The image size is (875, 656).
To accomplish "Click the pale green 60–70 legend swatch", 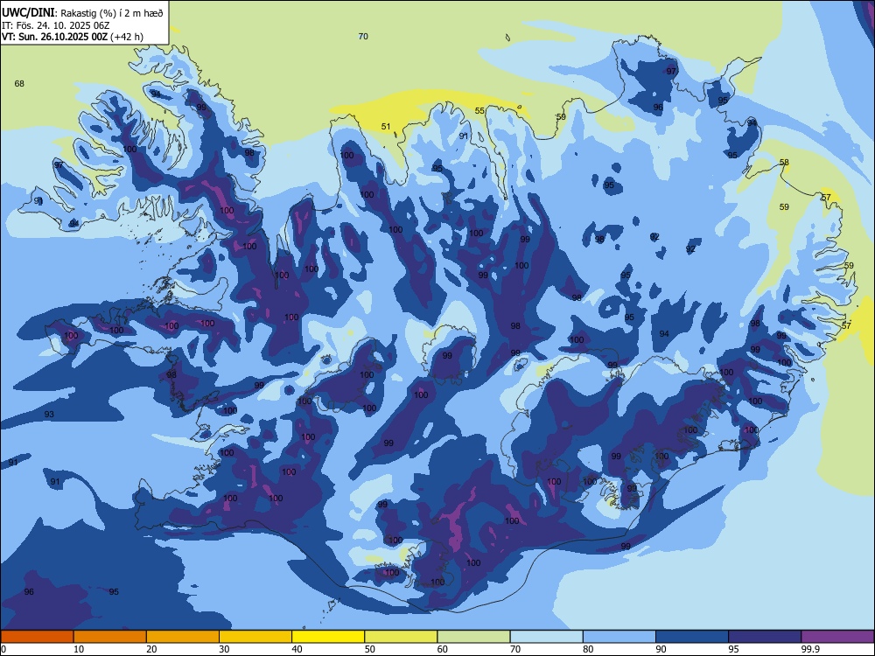I will [473, 637].
